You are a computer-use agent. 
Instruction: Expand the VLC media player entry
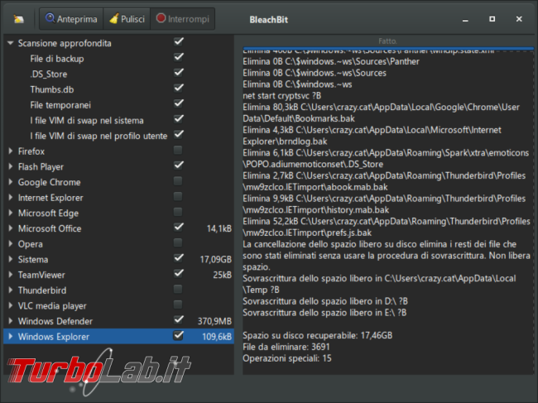10,305
